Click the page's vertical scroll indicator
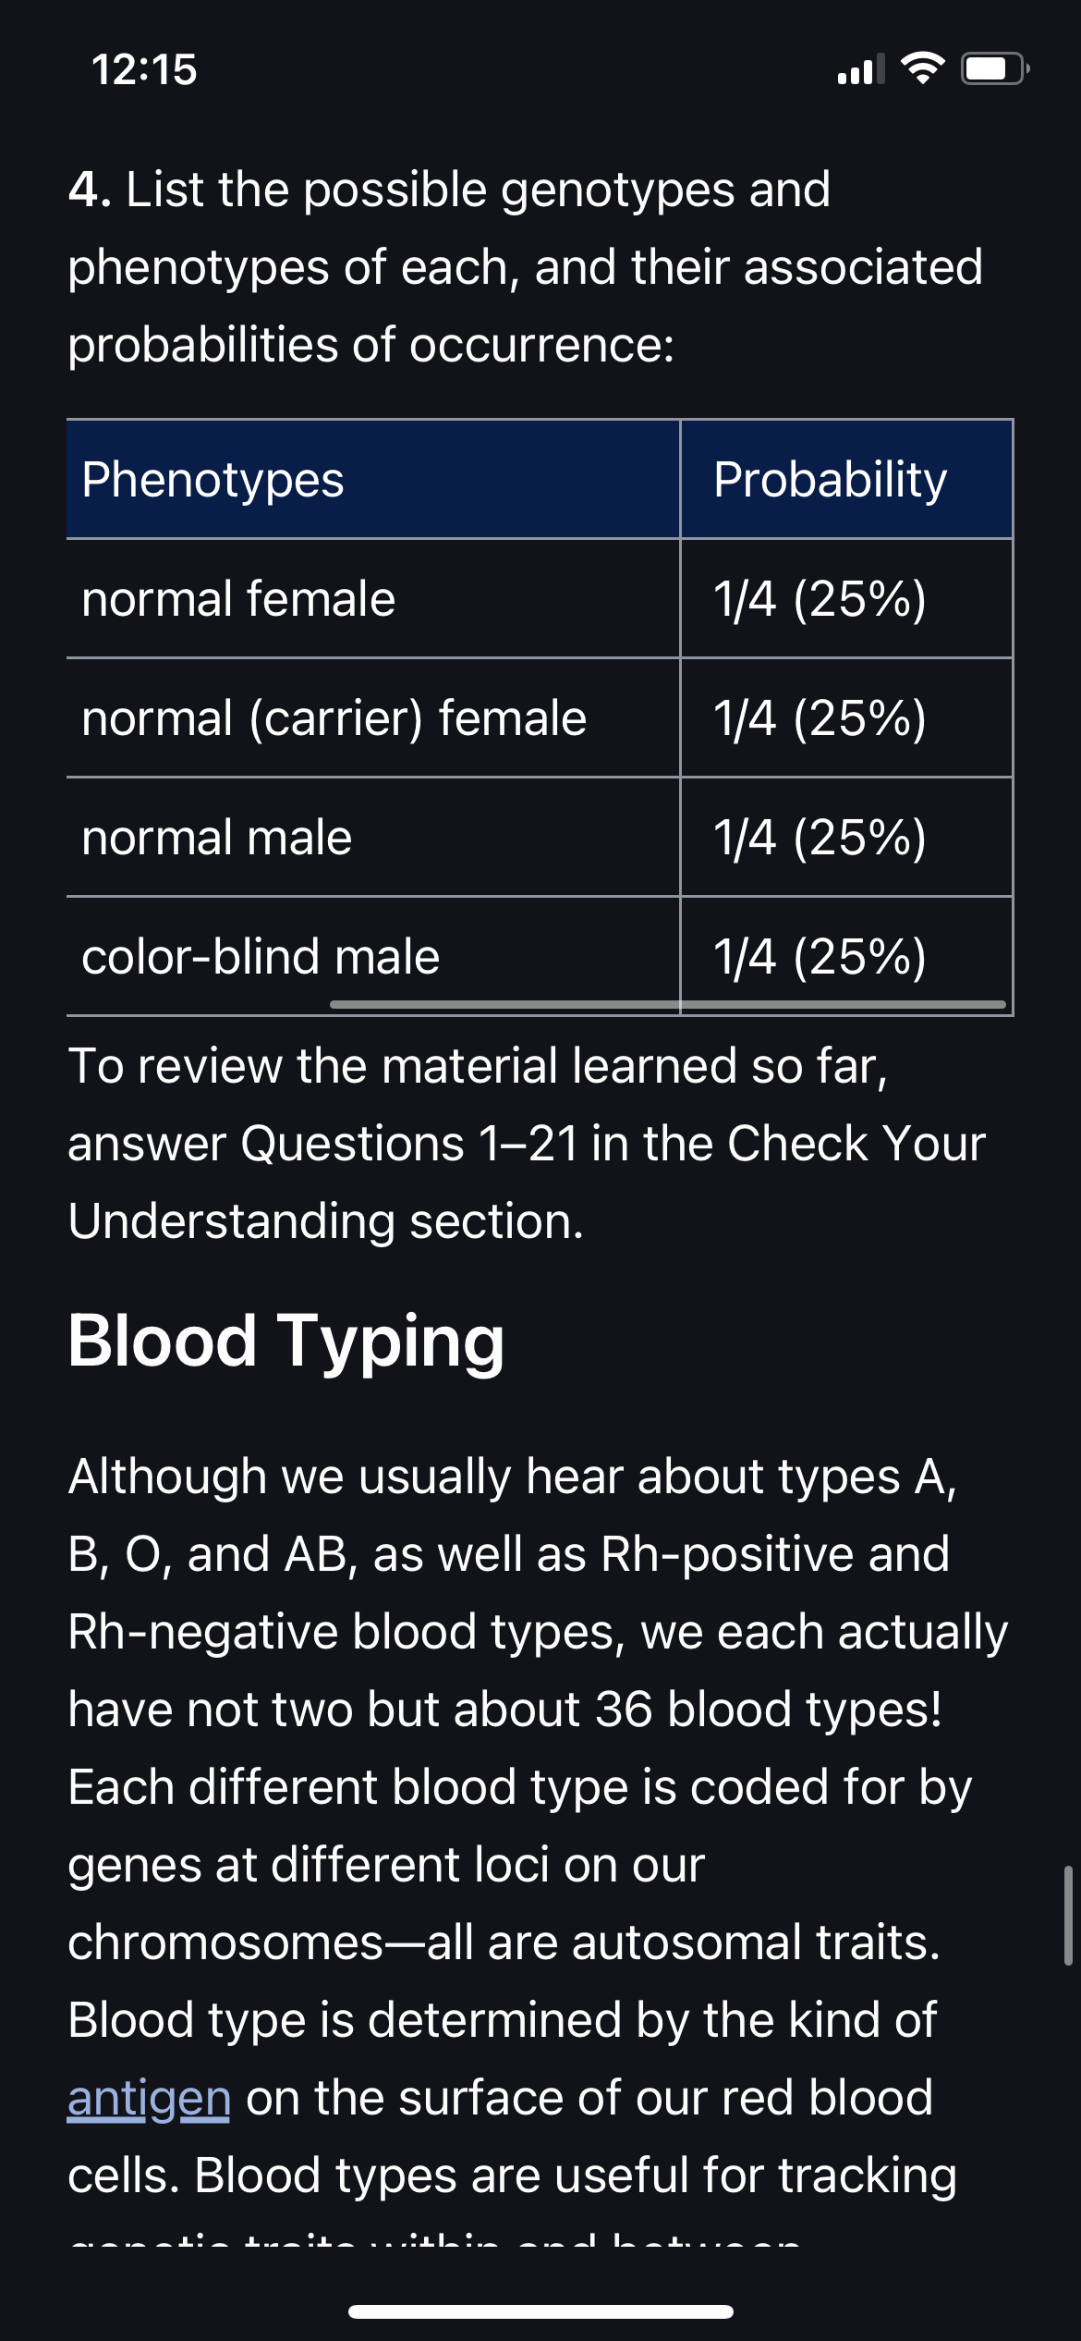Image resolution: width=1081 pixels, height=2341 pixels. [1067, 1915]
